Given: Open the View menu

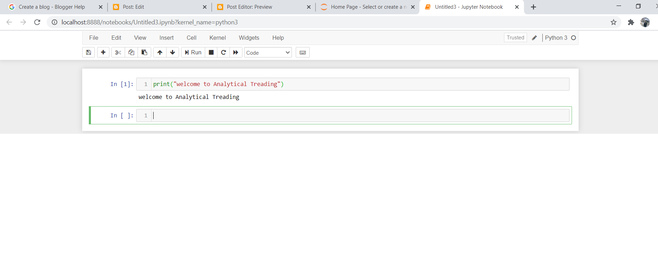Looking at the screenshot, I should coord(140,38).
